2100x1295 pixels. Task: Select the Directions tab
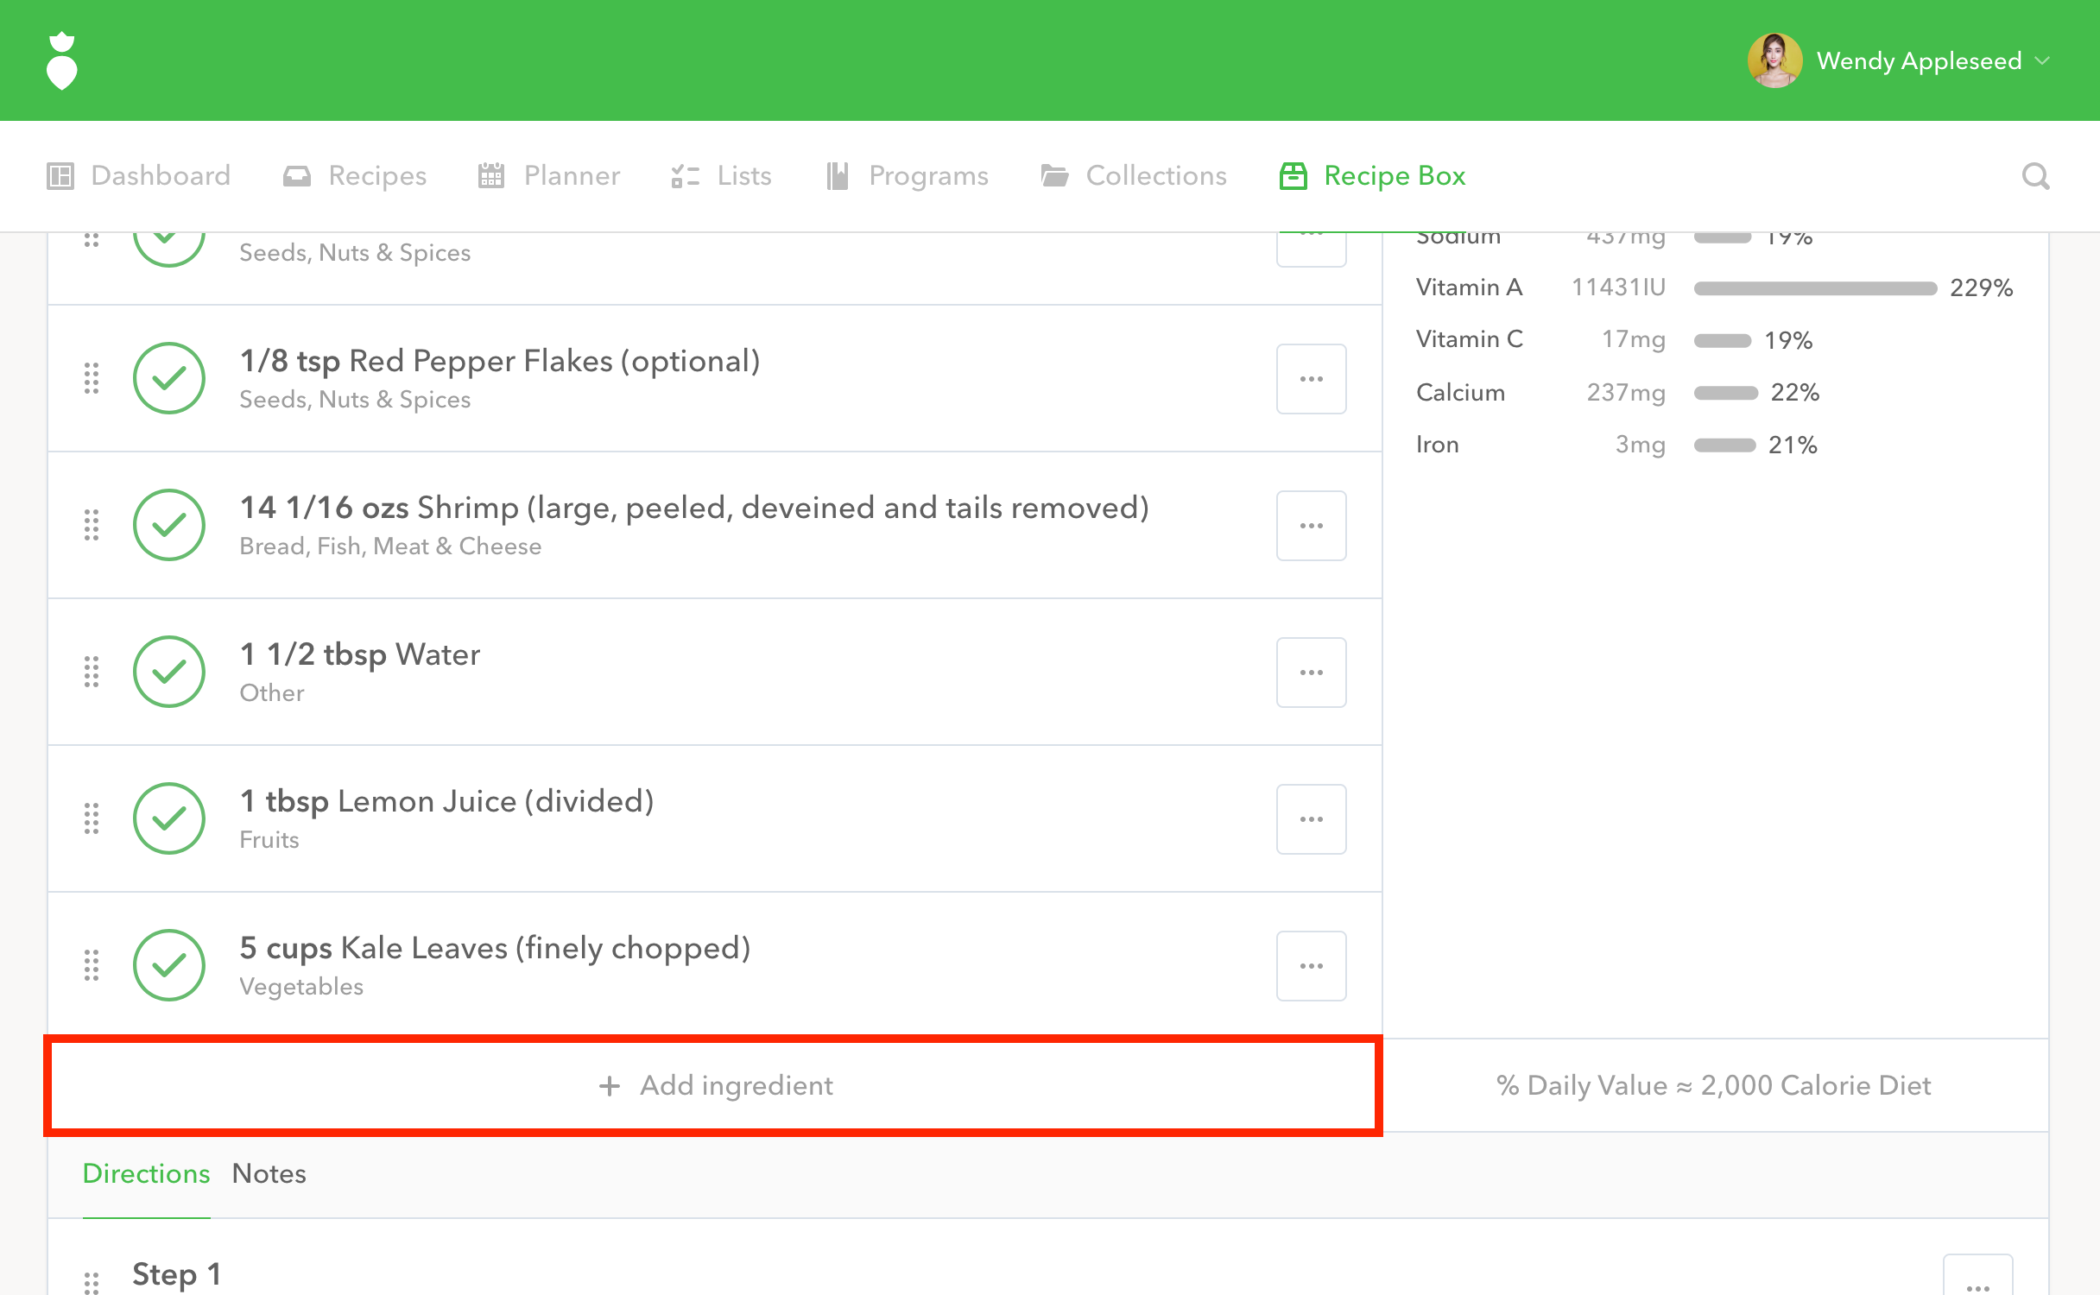(146, 1173)
